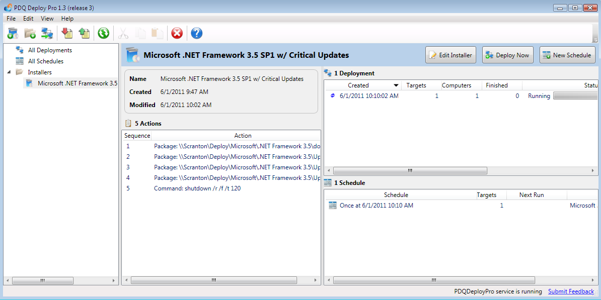601x300 pixels.
Task: Click the Edit Installer button
Action: pos(451,55)
